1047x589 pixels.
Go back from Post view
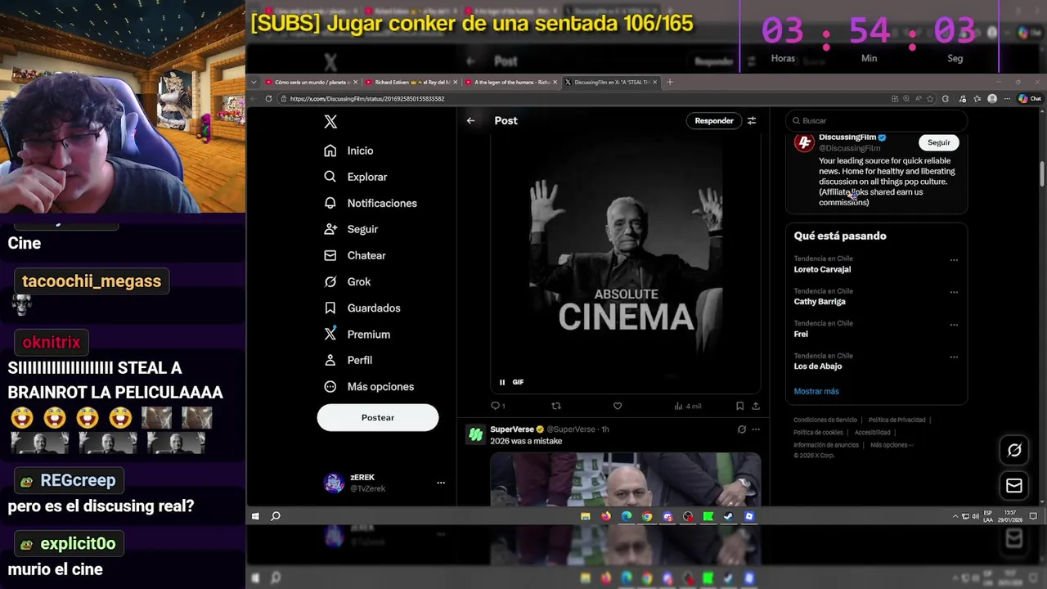pos(470,120)
